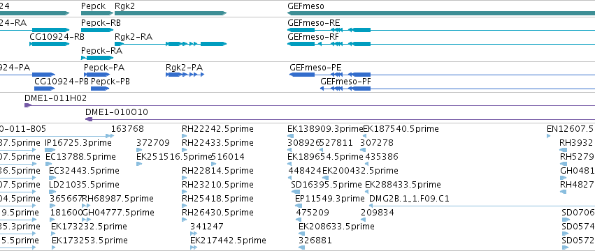This screenshot has width=595, height=251.
Task: Select EST LD21035.5prime
Action: 84,185
